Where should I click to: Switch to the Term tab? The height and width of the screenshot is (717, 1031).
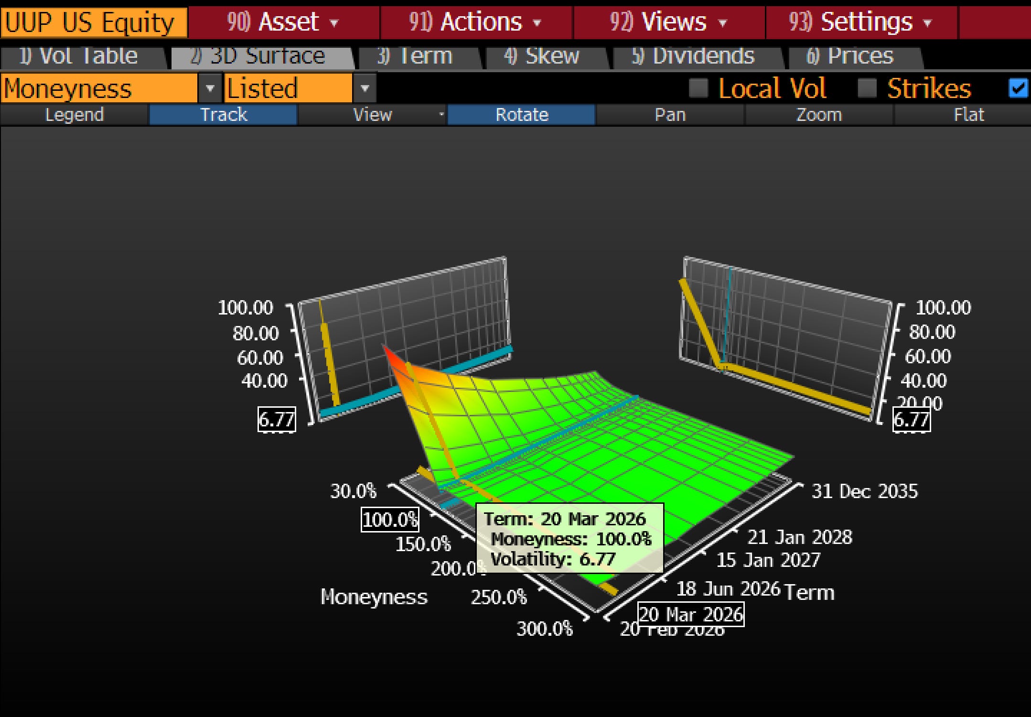point(415,57)
